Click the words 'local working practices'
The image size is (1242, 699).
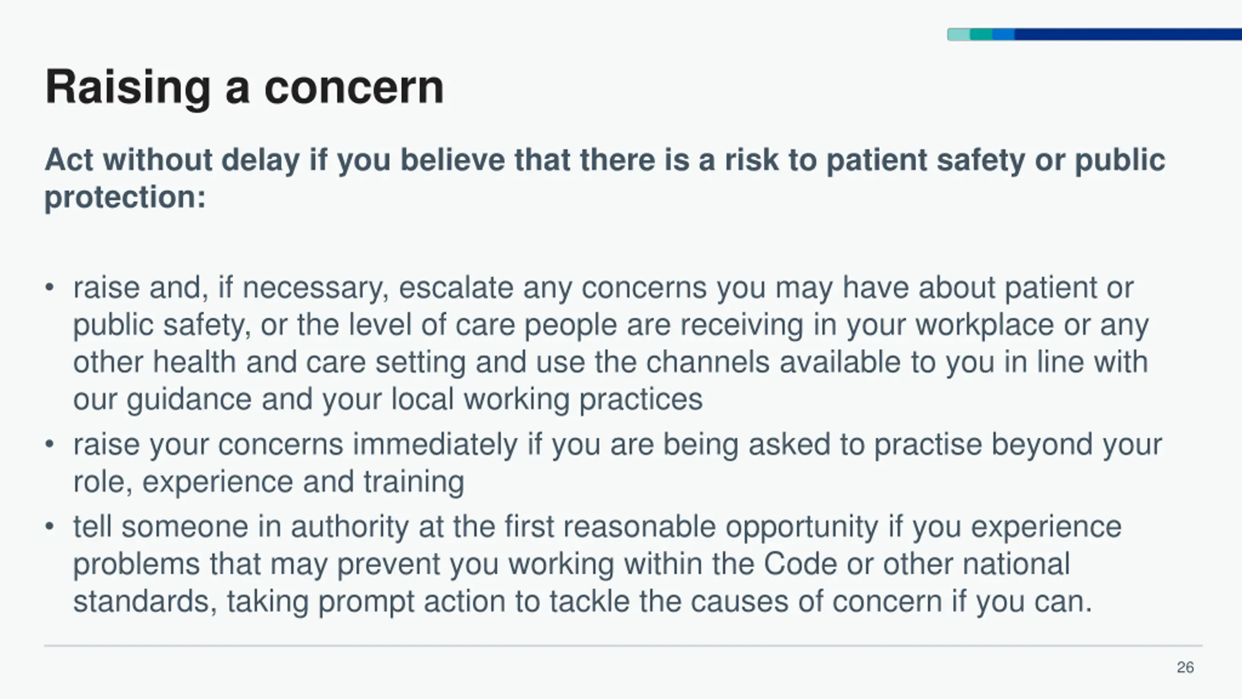click(x=547, y=399)
